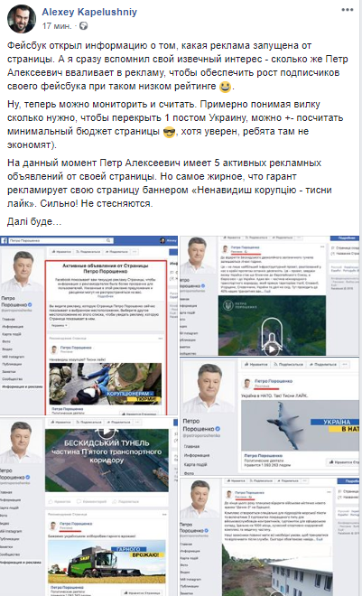Click 'Поделиться' above the fighter jet post

point(322,364)
